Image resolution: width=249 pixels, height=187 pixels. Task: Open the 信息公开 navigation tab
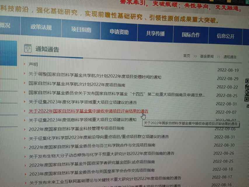coord(225,36)
